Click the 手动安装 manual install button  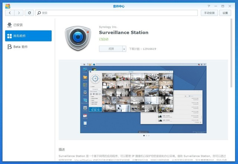(x=209, y=13)
